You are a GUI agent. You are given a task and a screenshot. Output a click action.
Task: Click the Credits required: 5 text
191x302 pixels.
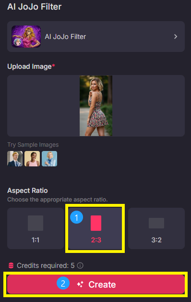(46, 265)
